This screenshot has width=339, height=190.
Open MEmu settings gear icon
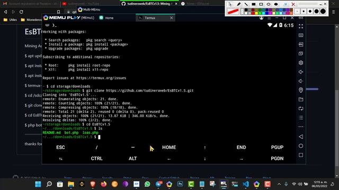tap(301, 63)
